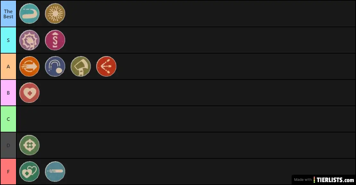Select the navy blue arc ball icon
The width and height of the screenshot is (356, 185).
55,66
